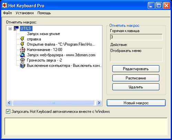
Task: Uncheck Запускать Hot Keyboard автоматически checkbox
Action: [8, 112]
